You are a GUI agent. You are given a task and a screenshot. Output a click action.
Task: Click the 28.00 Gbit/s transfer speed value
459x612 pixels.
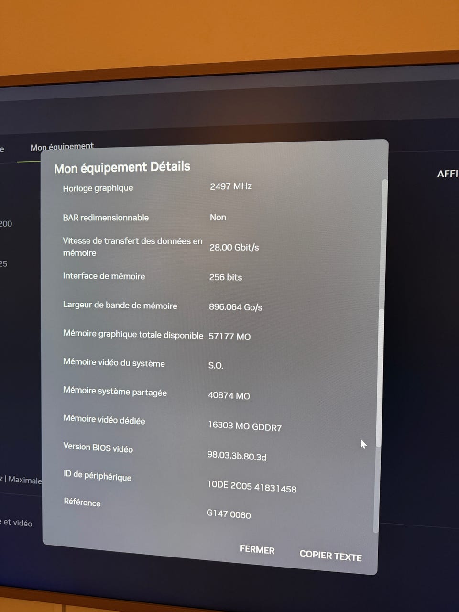[234, 247]
